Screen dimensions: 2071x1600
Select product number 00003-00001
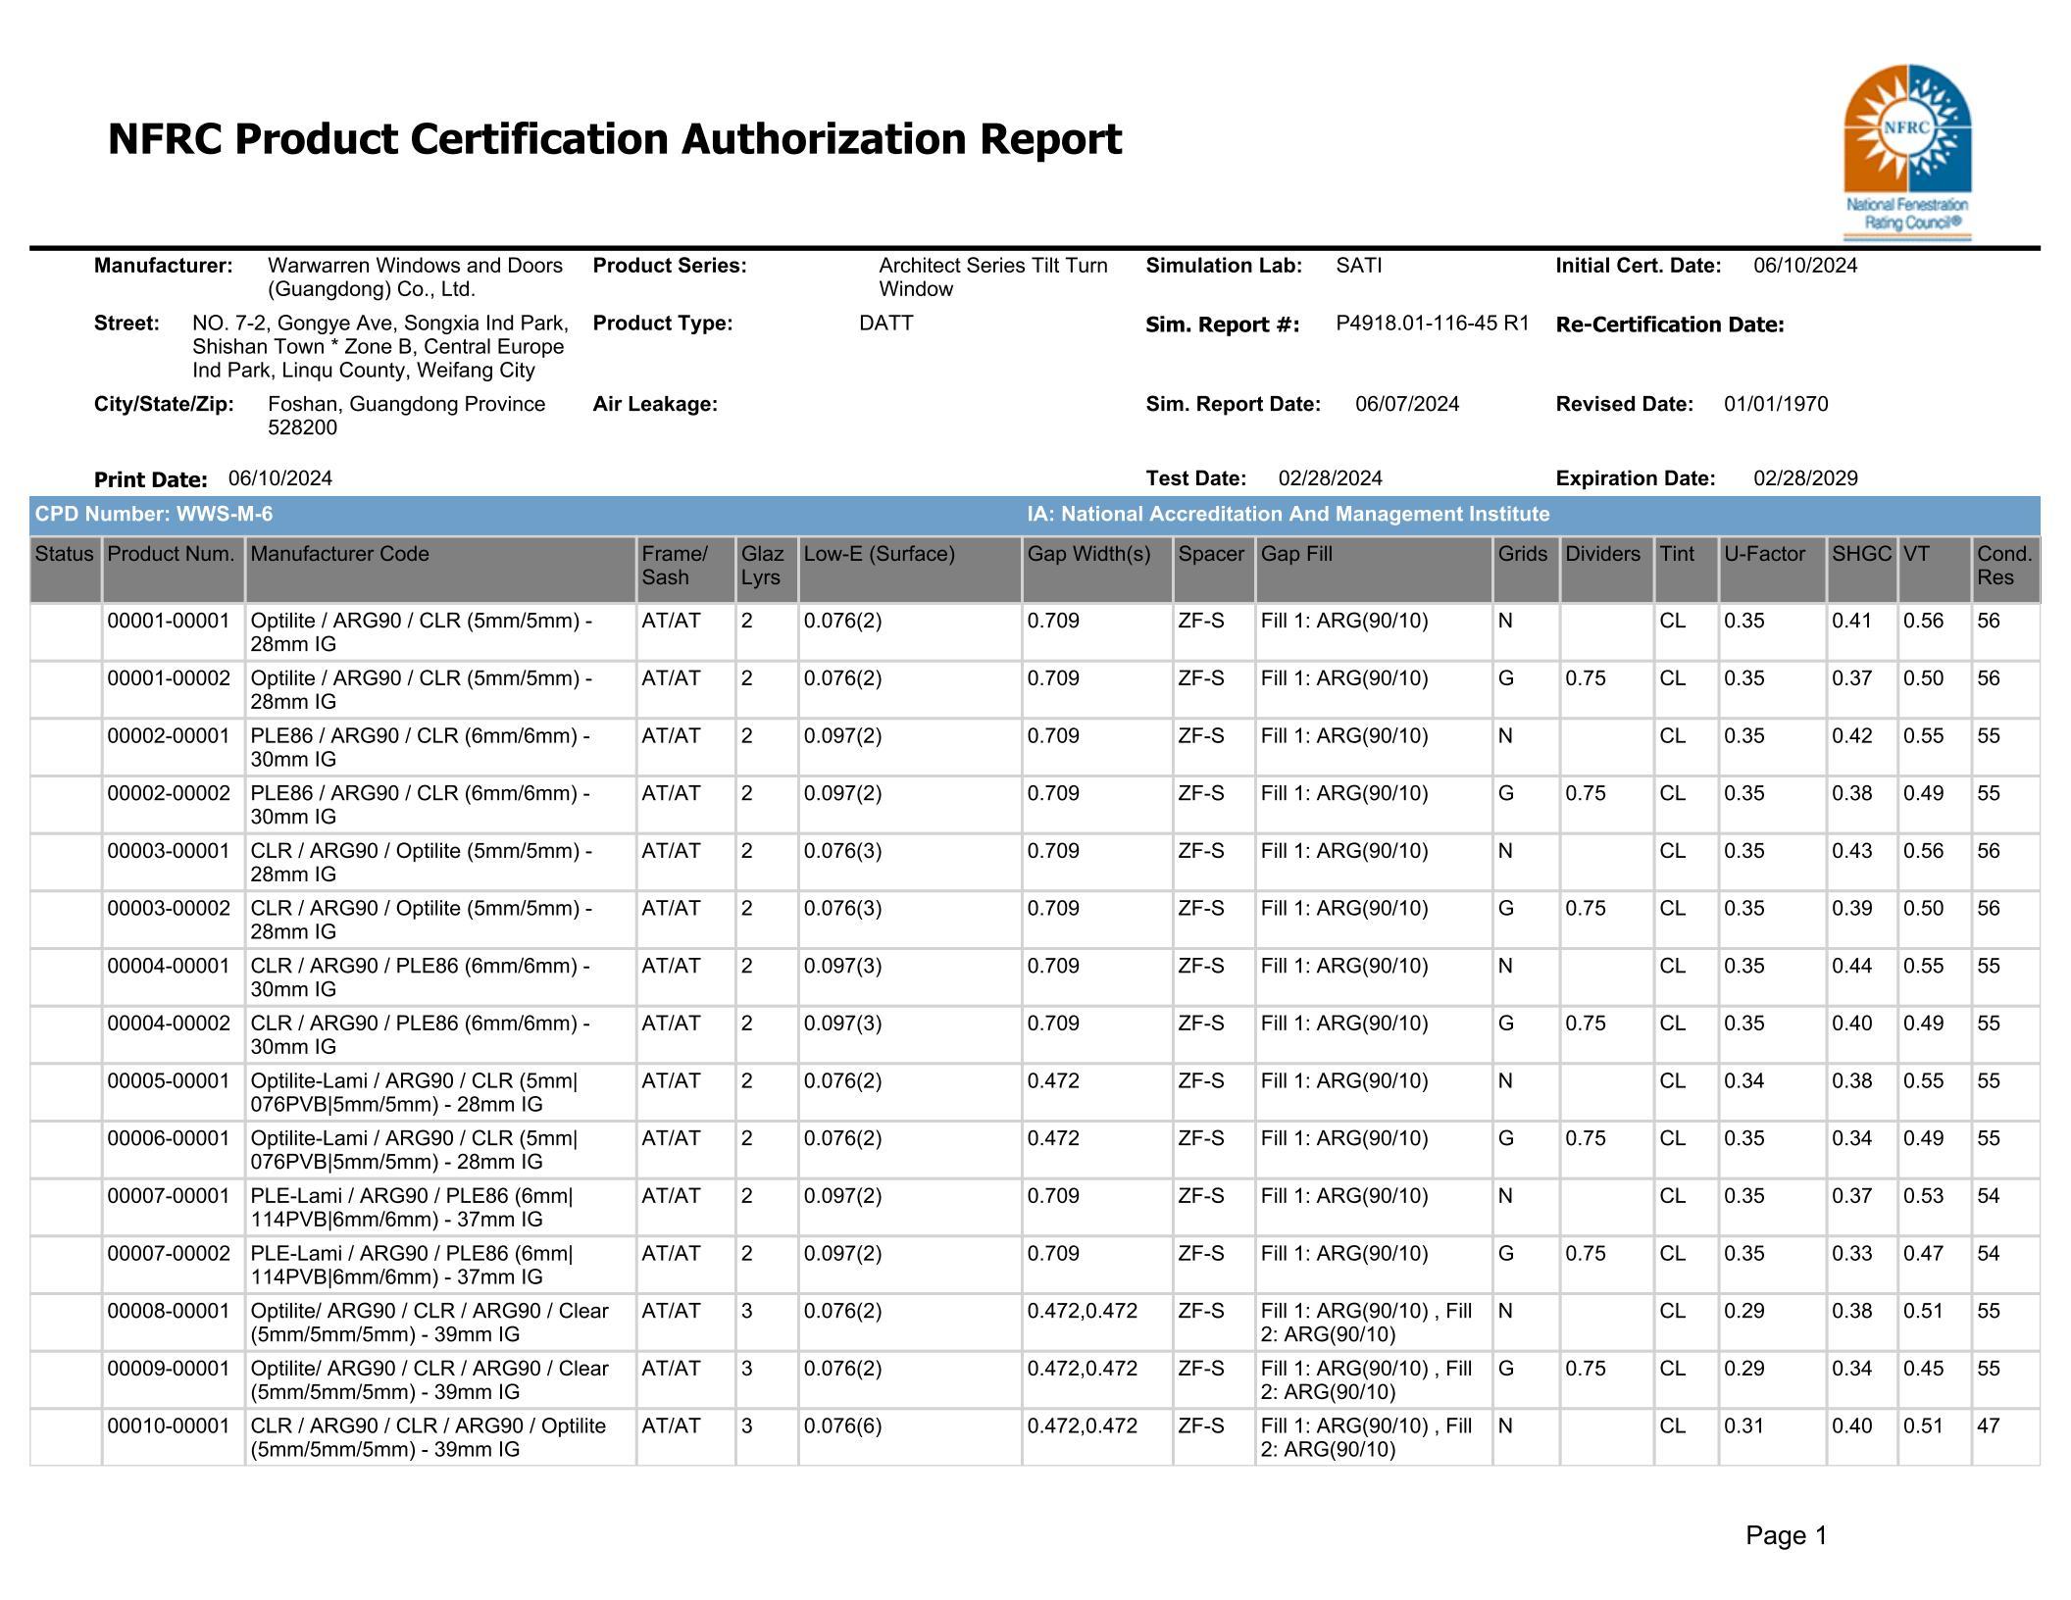tap(169, 851)
